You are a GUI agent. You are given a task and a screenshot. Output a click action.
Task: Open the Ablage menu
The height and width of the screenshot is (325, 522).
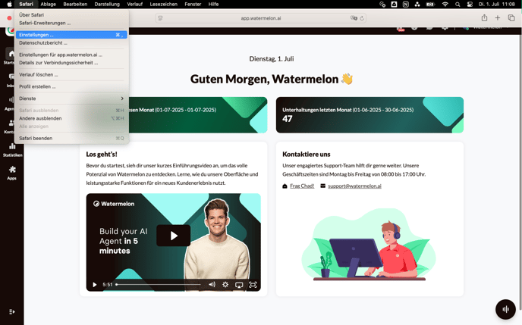(49, 4)
